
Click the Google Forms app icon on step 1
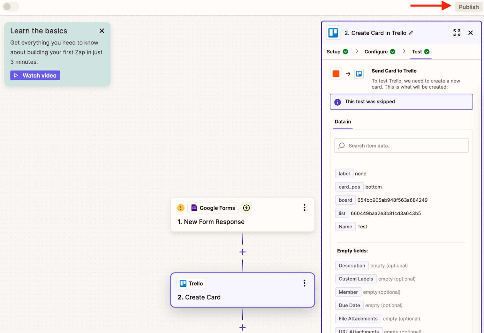[194, 208]
